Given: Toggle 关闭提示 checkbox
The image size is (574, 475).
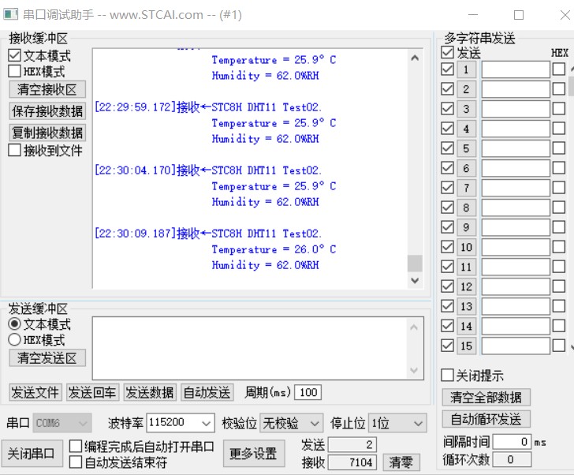Looking at the screenshot, I should coord(447,375).
